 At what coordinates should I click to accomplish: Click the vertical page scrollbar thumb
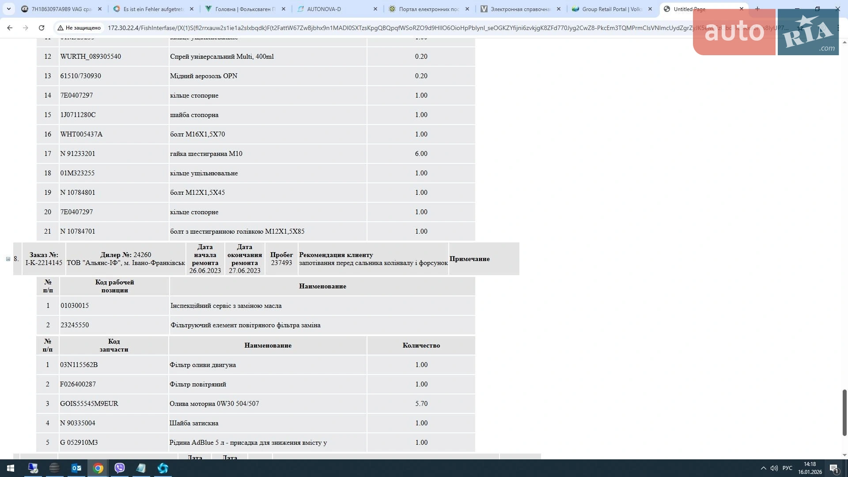coord(844,413)
